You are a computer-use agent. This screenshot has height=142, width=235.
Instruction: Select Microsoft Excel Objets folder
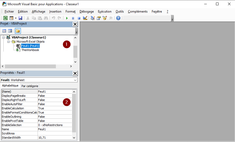pyautogui.click(x=31, y=42)
